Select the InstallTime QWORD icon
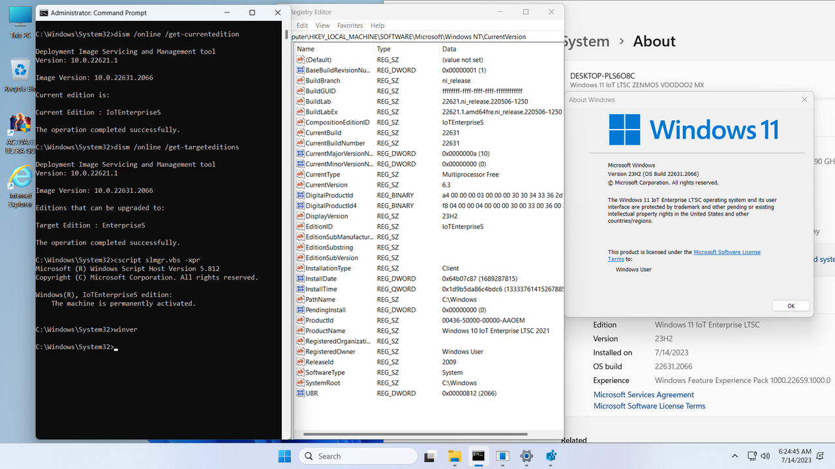This screenshot has width=835, height=469. 300,289
